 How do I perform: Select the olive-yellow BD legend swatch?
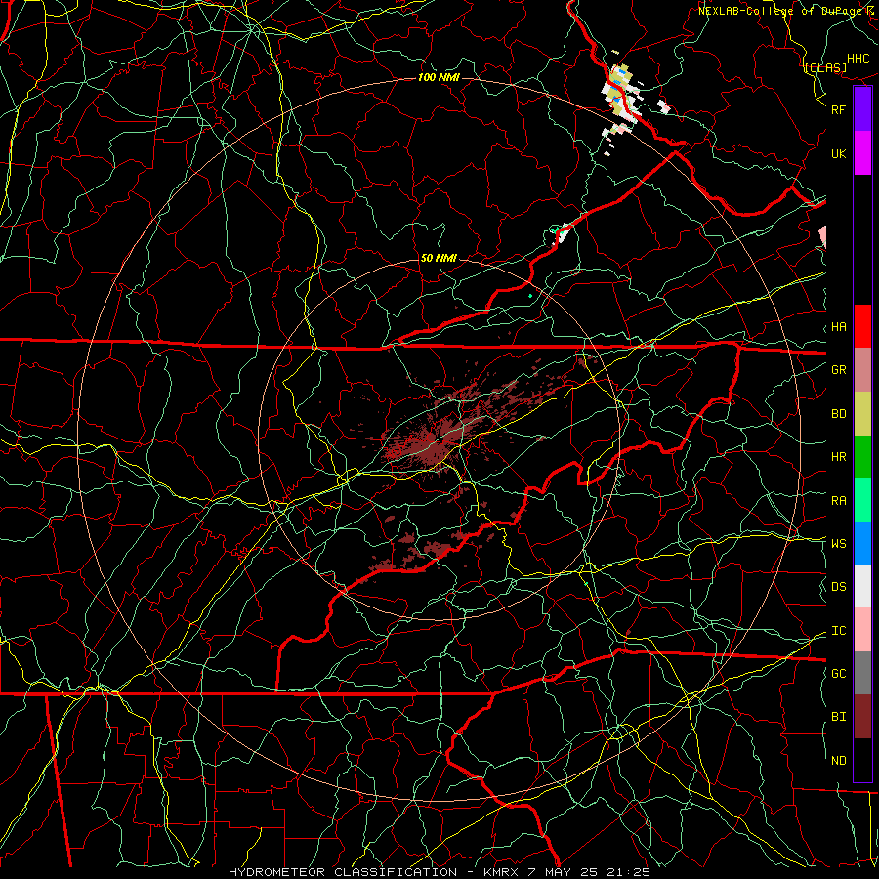(862, 414)
